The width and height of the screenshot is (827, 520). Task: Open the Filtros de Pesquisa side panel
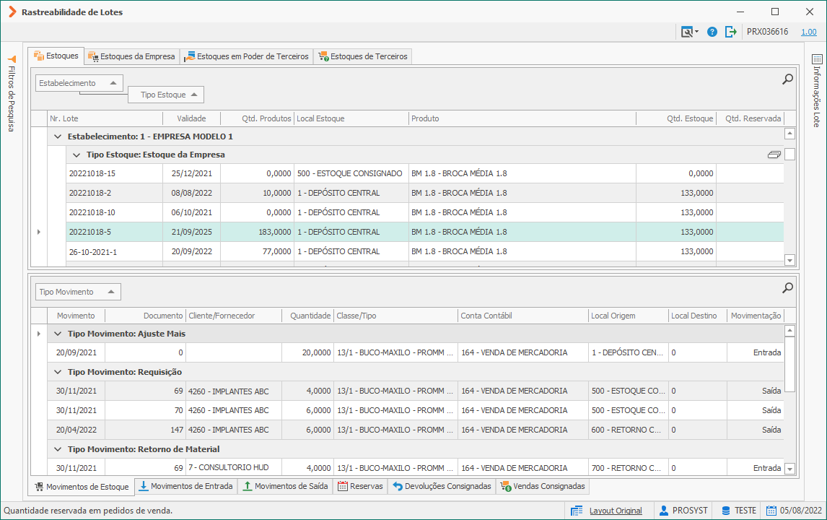pos(12,94)
